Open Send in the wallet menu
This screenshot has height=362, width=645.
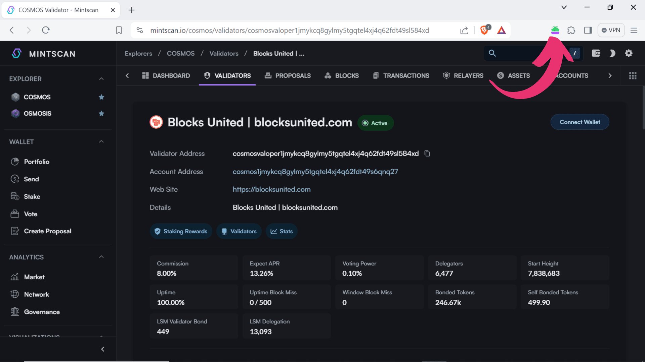31,179
